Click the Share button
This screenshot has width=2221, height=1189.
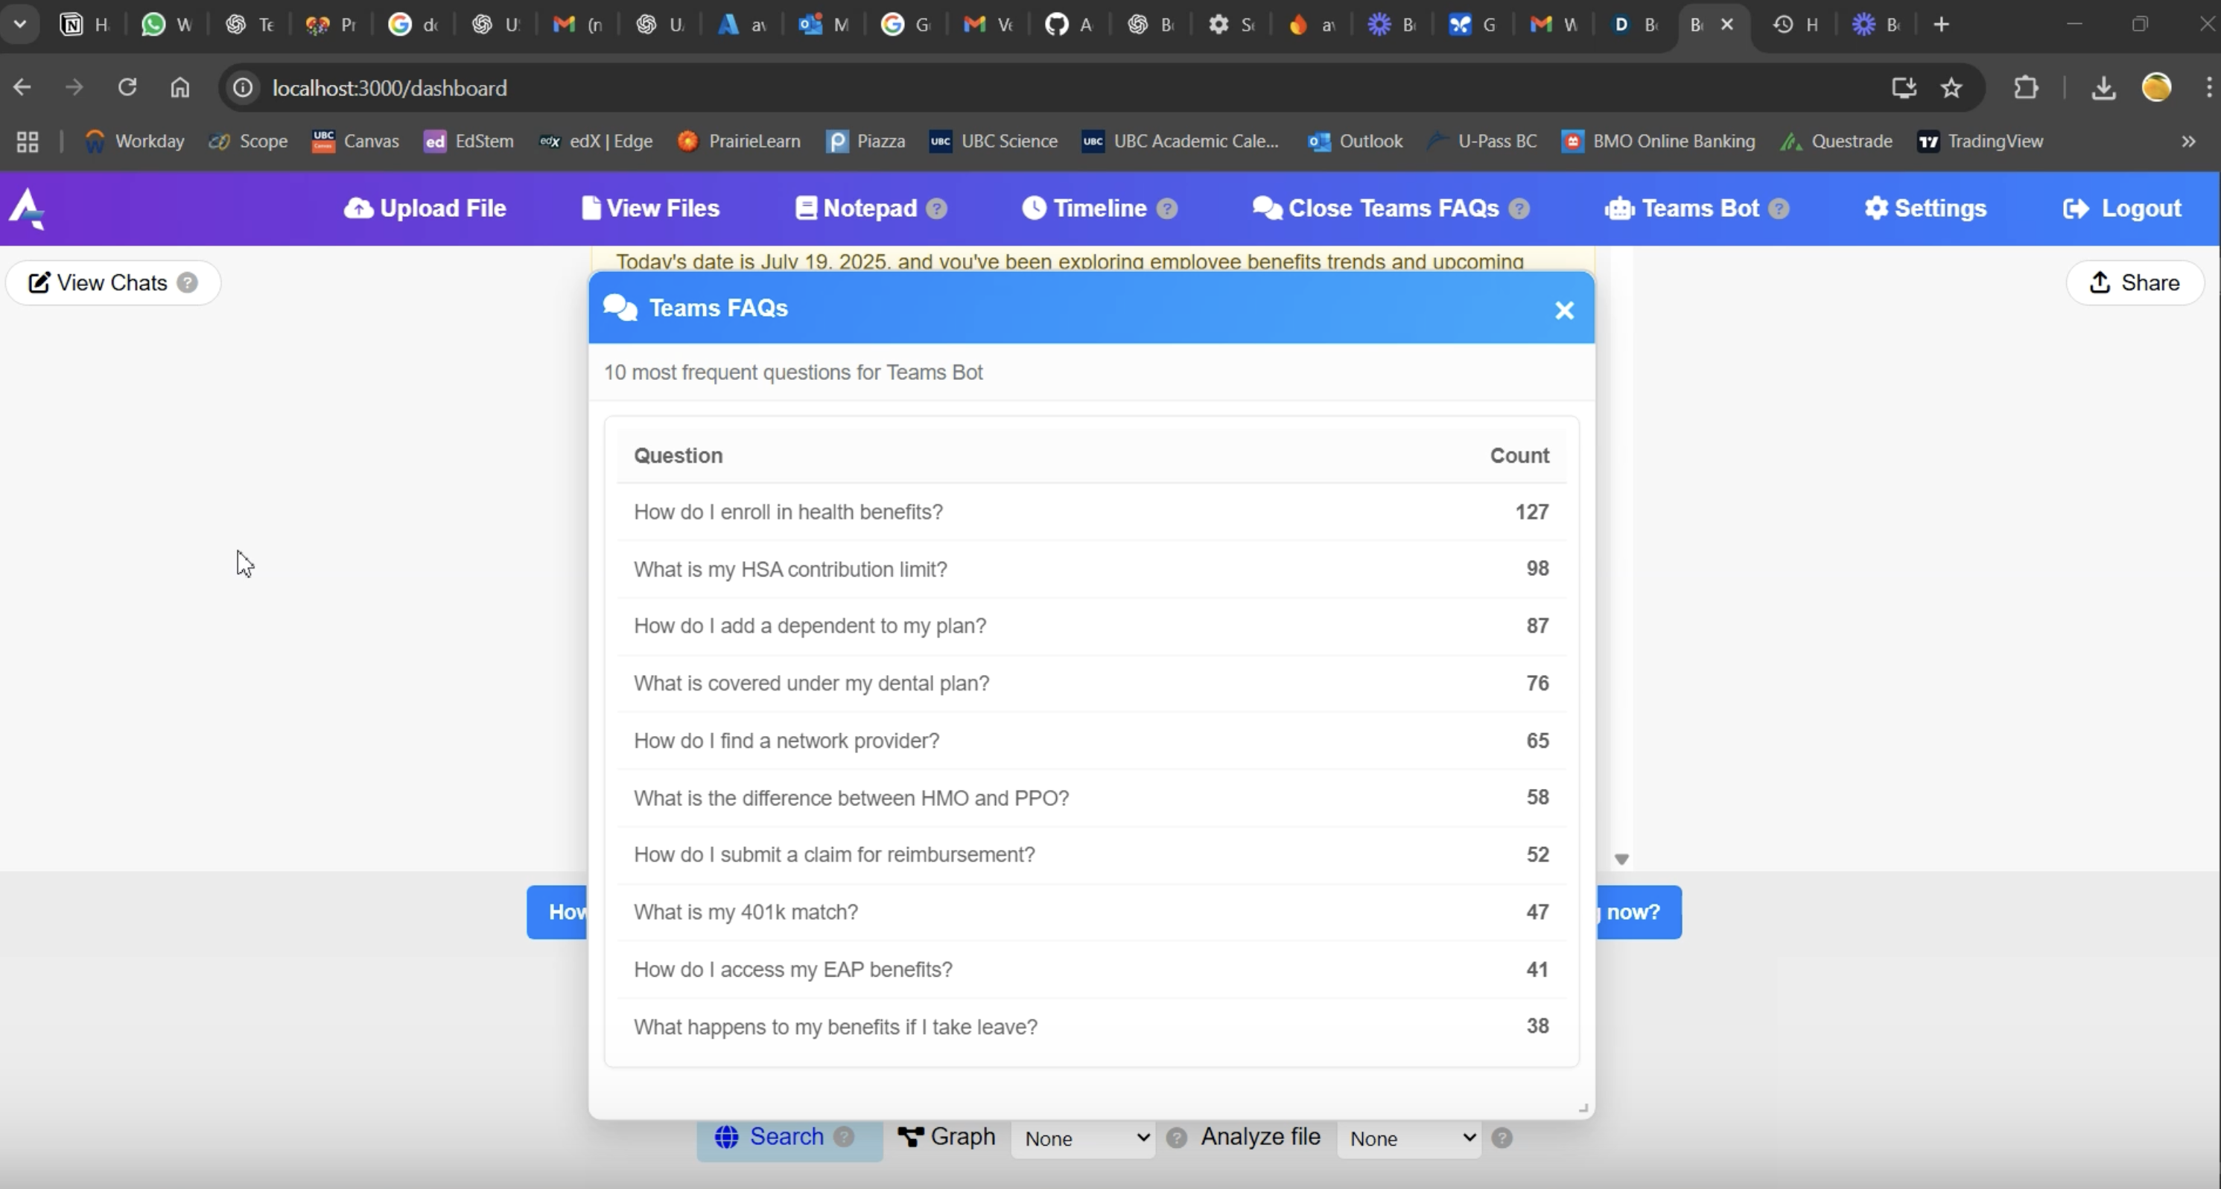pyautogui.click(x=2135, y=283)
